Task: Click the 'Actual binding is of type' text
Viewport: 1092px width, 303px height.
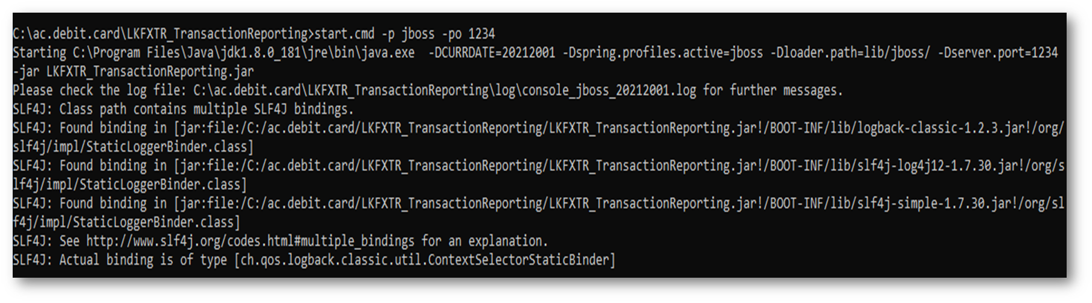Action: 143,260
